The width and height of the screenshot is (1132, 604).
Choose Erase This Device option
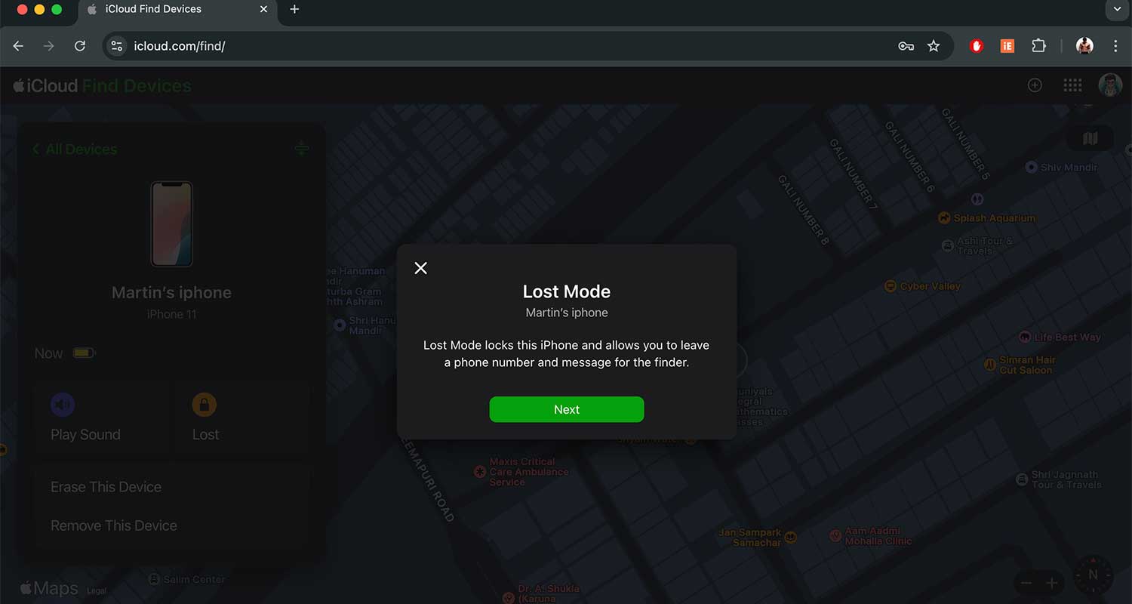coord(106,487)
